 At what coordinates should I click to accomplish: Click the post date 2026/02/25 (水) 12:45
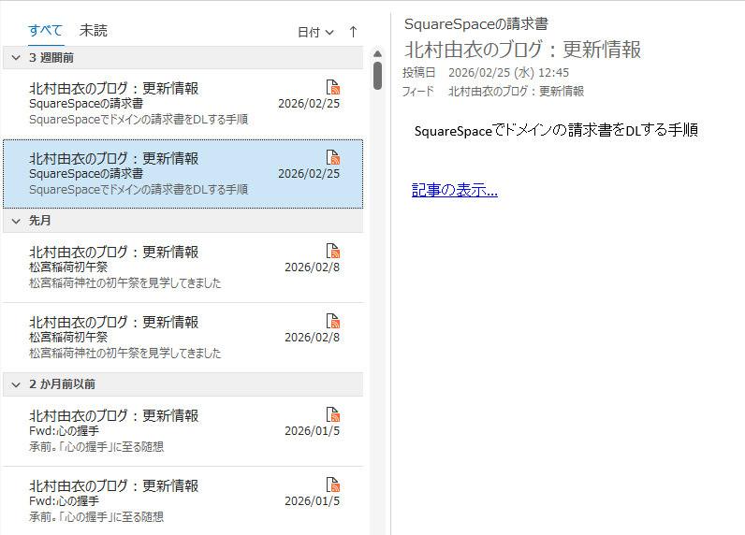(508, 73)
